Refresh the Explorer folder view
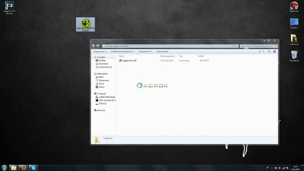The height and width of the screenshot is (171, 304). [x=237, y=46]
